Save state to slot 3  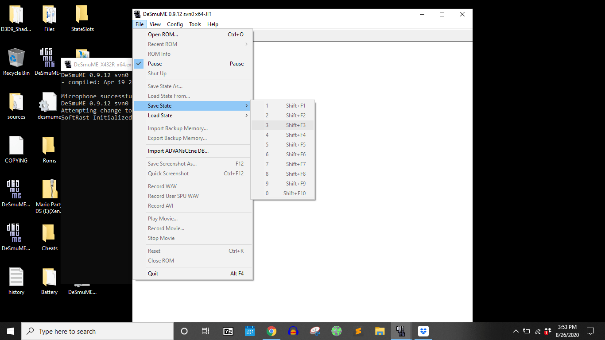283,125
